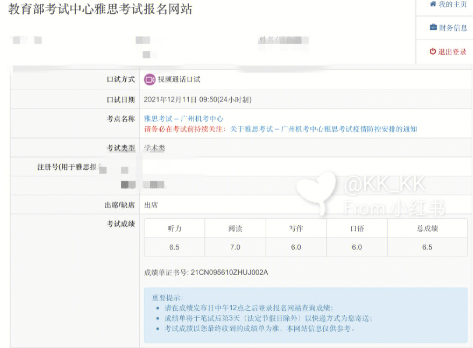Click the 阅读 column header
Viewport: 473px width, 348px height.
(235, 228)
